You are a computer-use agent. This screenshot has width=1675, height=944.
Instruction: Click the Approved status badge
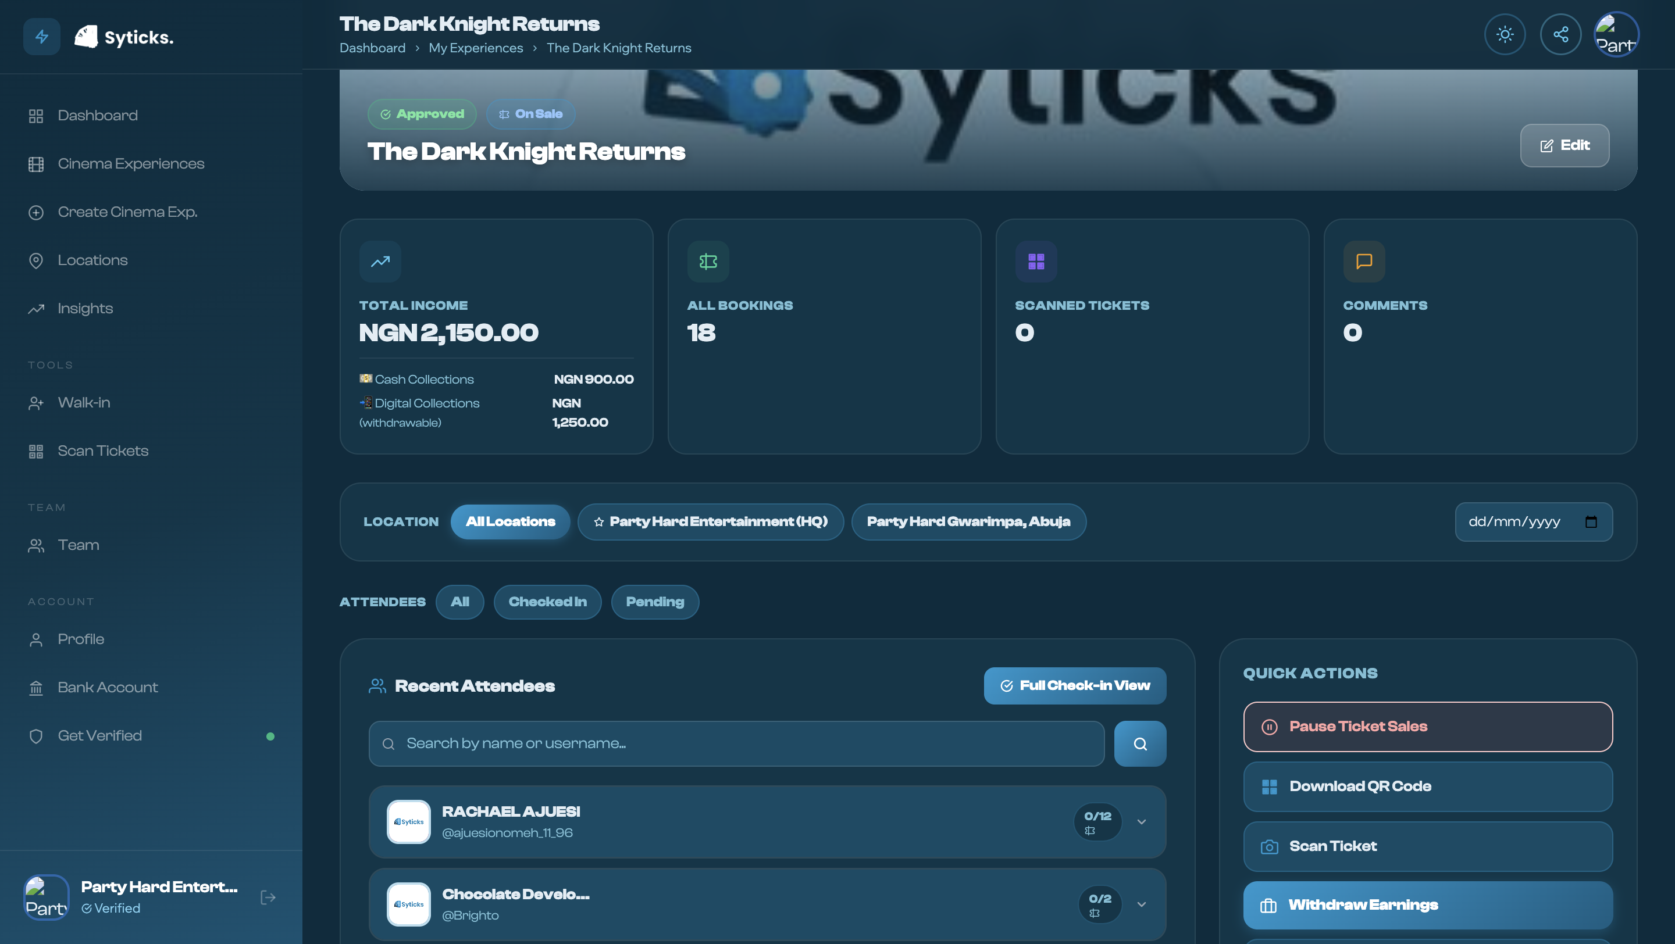coord(422,115)
